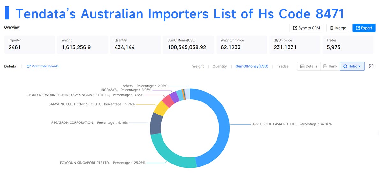Click the SumOfMoney(USD) card value
This screenshot has height=174, width=380.
(187, 47)
